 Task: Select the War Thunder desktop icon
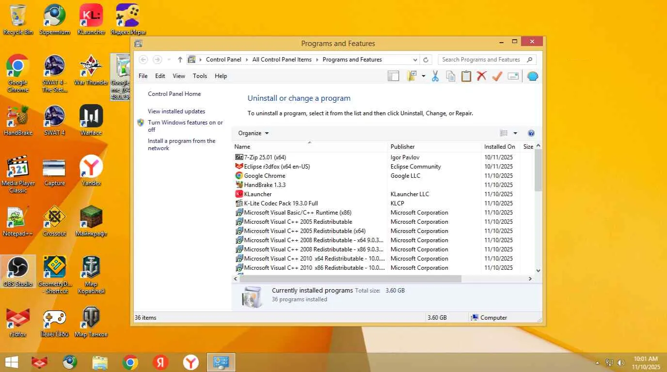[91, 70]
